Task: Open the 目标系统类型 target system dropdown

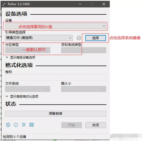Action: tap(84, 50)
